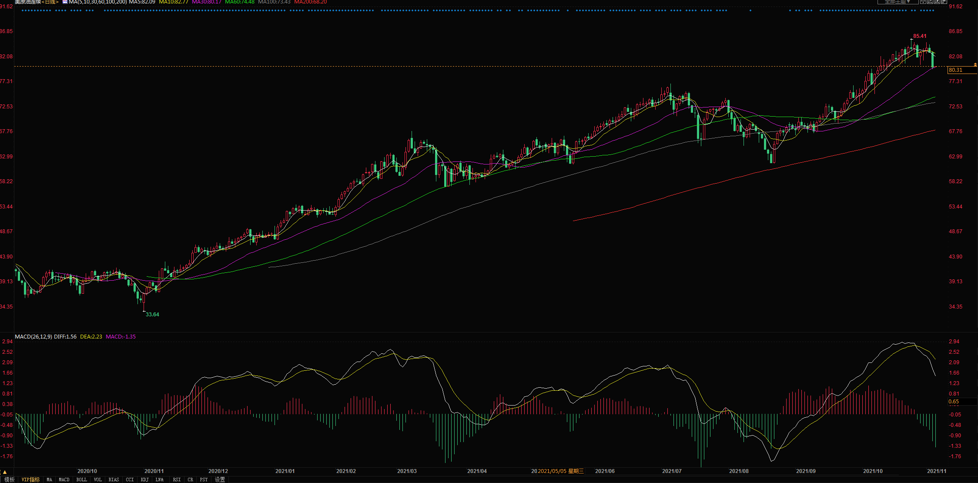Screen dimensions: 978x483
Task: Click the crosshair grid icon at top right
Action: click(923, 2)
